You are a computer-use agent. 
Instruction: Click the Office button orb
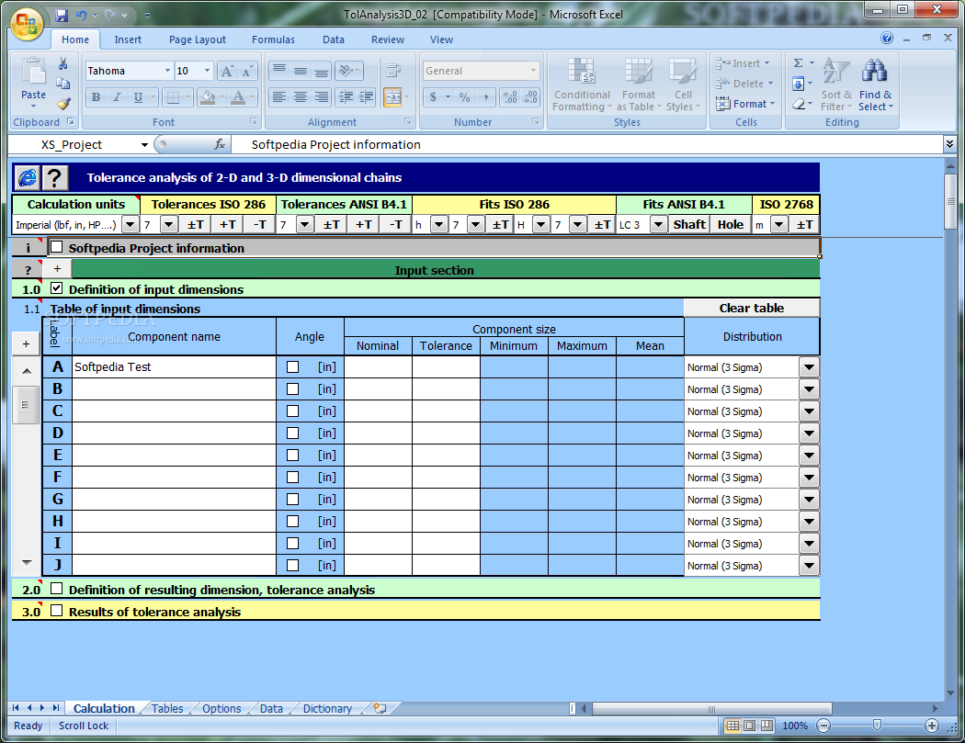[26, 25]
